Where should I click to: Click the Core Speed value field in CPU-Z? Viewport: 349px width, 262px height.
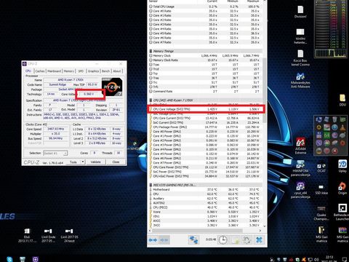(55, 129)
